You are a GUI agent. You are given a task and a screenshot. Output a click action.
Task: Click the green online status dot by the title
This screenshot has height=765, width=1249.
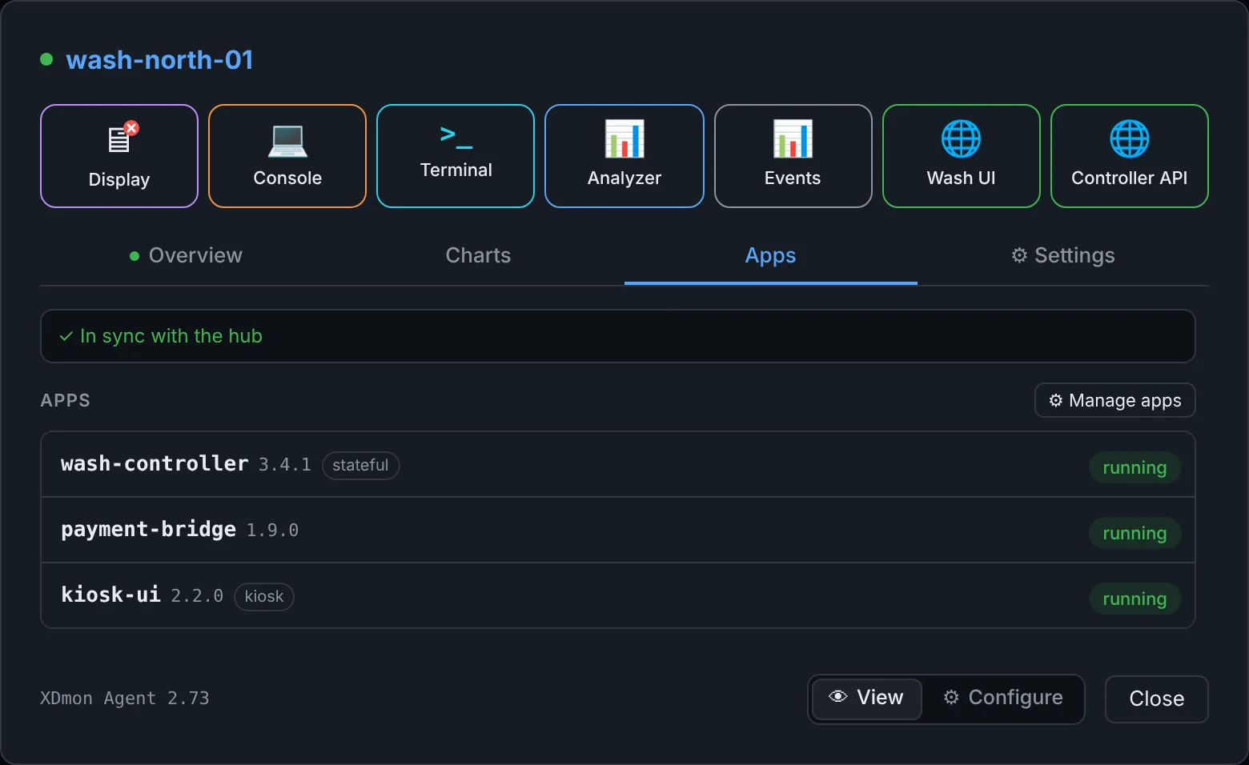click(x=46, y=59)
